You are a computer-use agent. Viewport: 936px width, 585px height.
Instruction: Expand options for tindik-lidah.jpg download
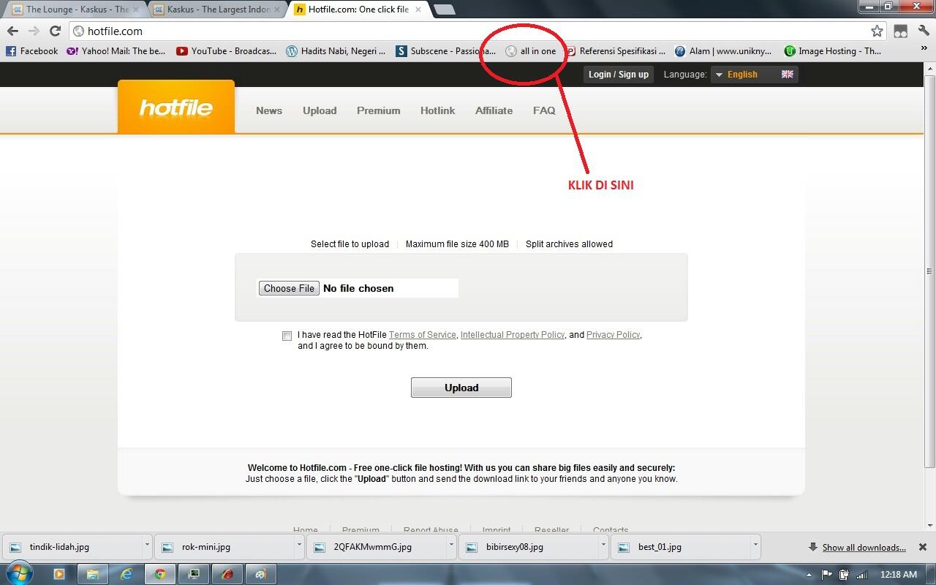(x=147, y=545)
